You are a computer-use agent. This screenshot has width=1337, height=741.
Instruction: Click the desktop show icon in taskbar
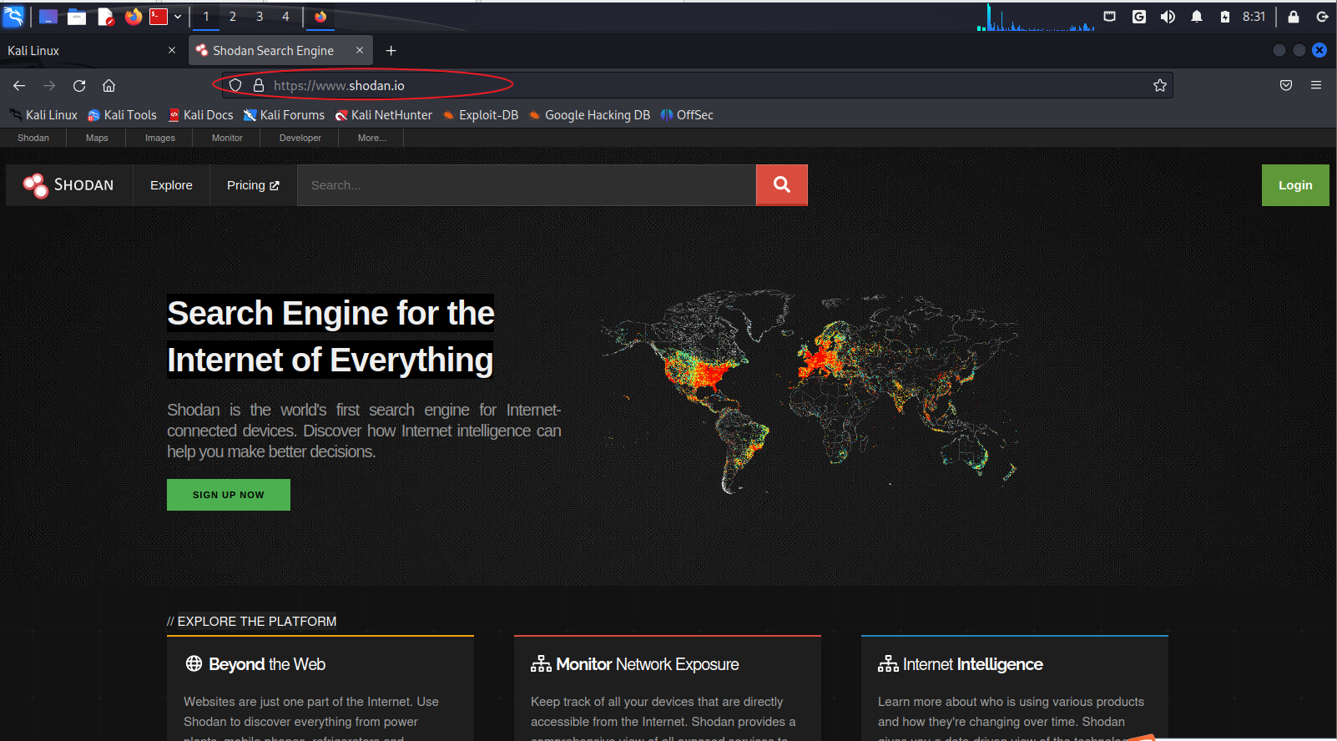click(48, 17)
